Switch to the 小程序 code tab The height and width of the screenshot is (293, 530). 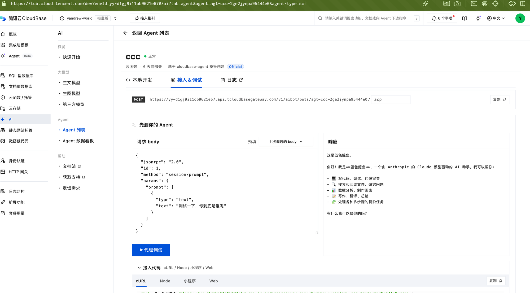(x=190, y=281)
